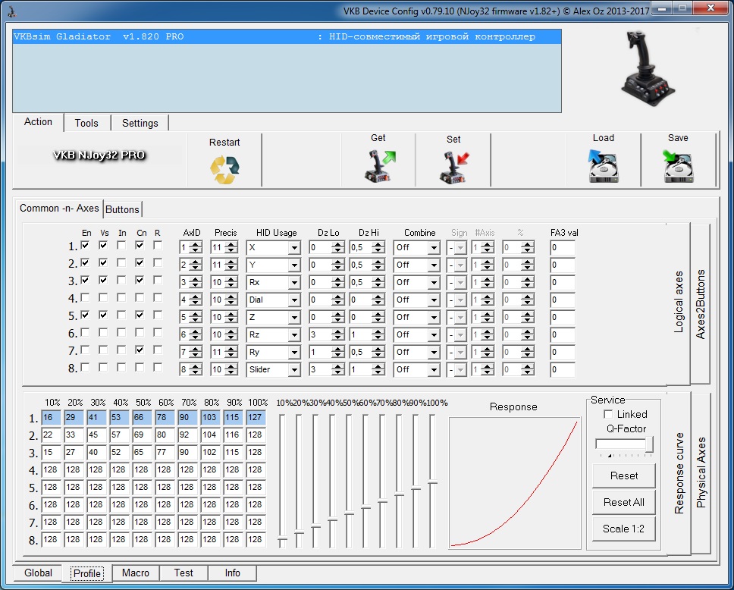Click Dz Hi stepper for axis 7
734x590 pixels.
point(378,352)
